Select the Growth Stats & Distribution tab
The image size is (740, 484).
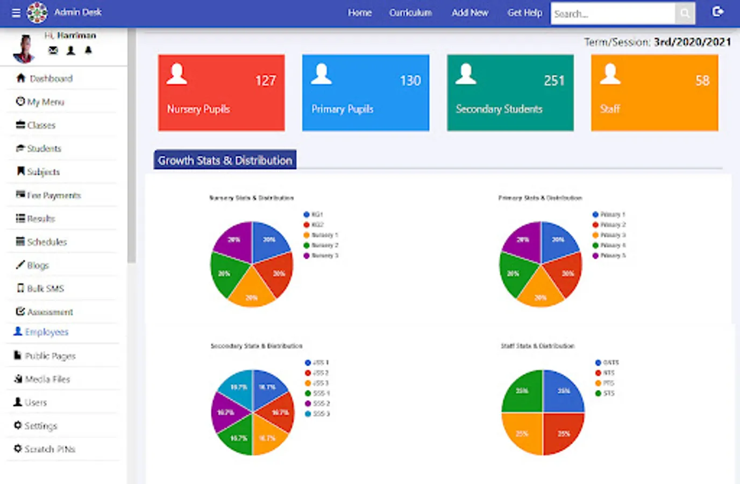225,160
